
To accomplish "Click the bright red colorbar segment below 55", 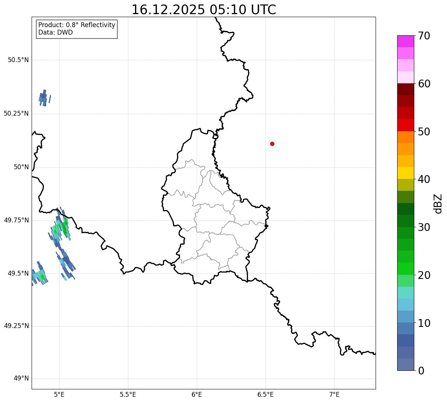I will [405, 125].
